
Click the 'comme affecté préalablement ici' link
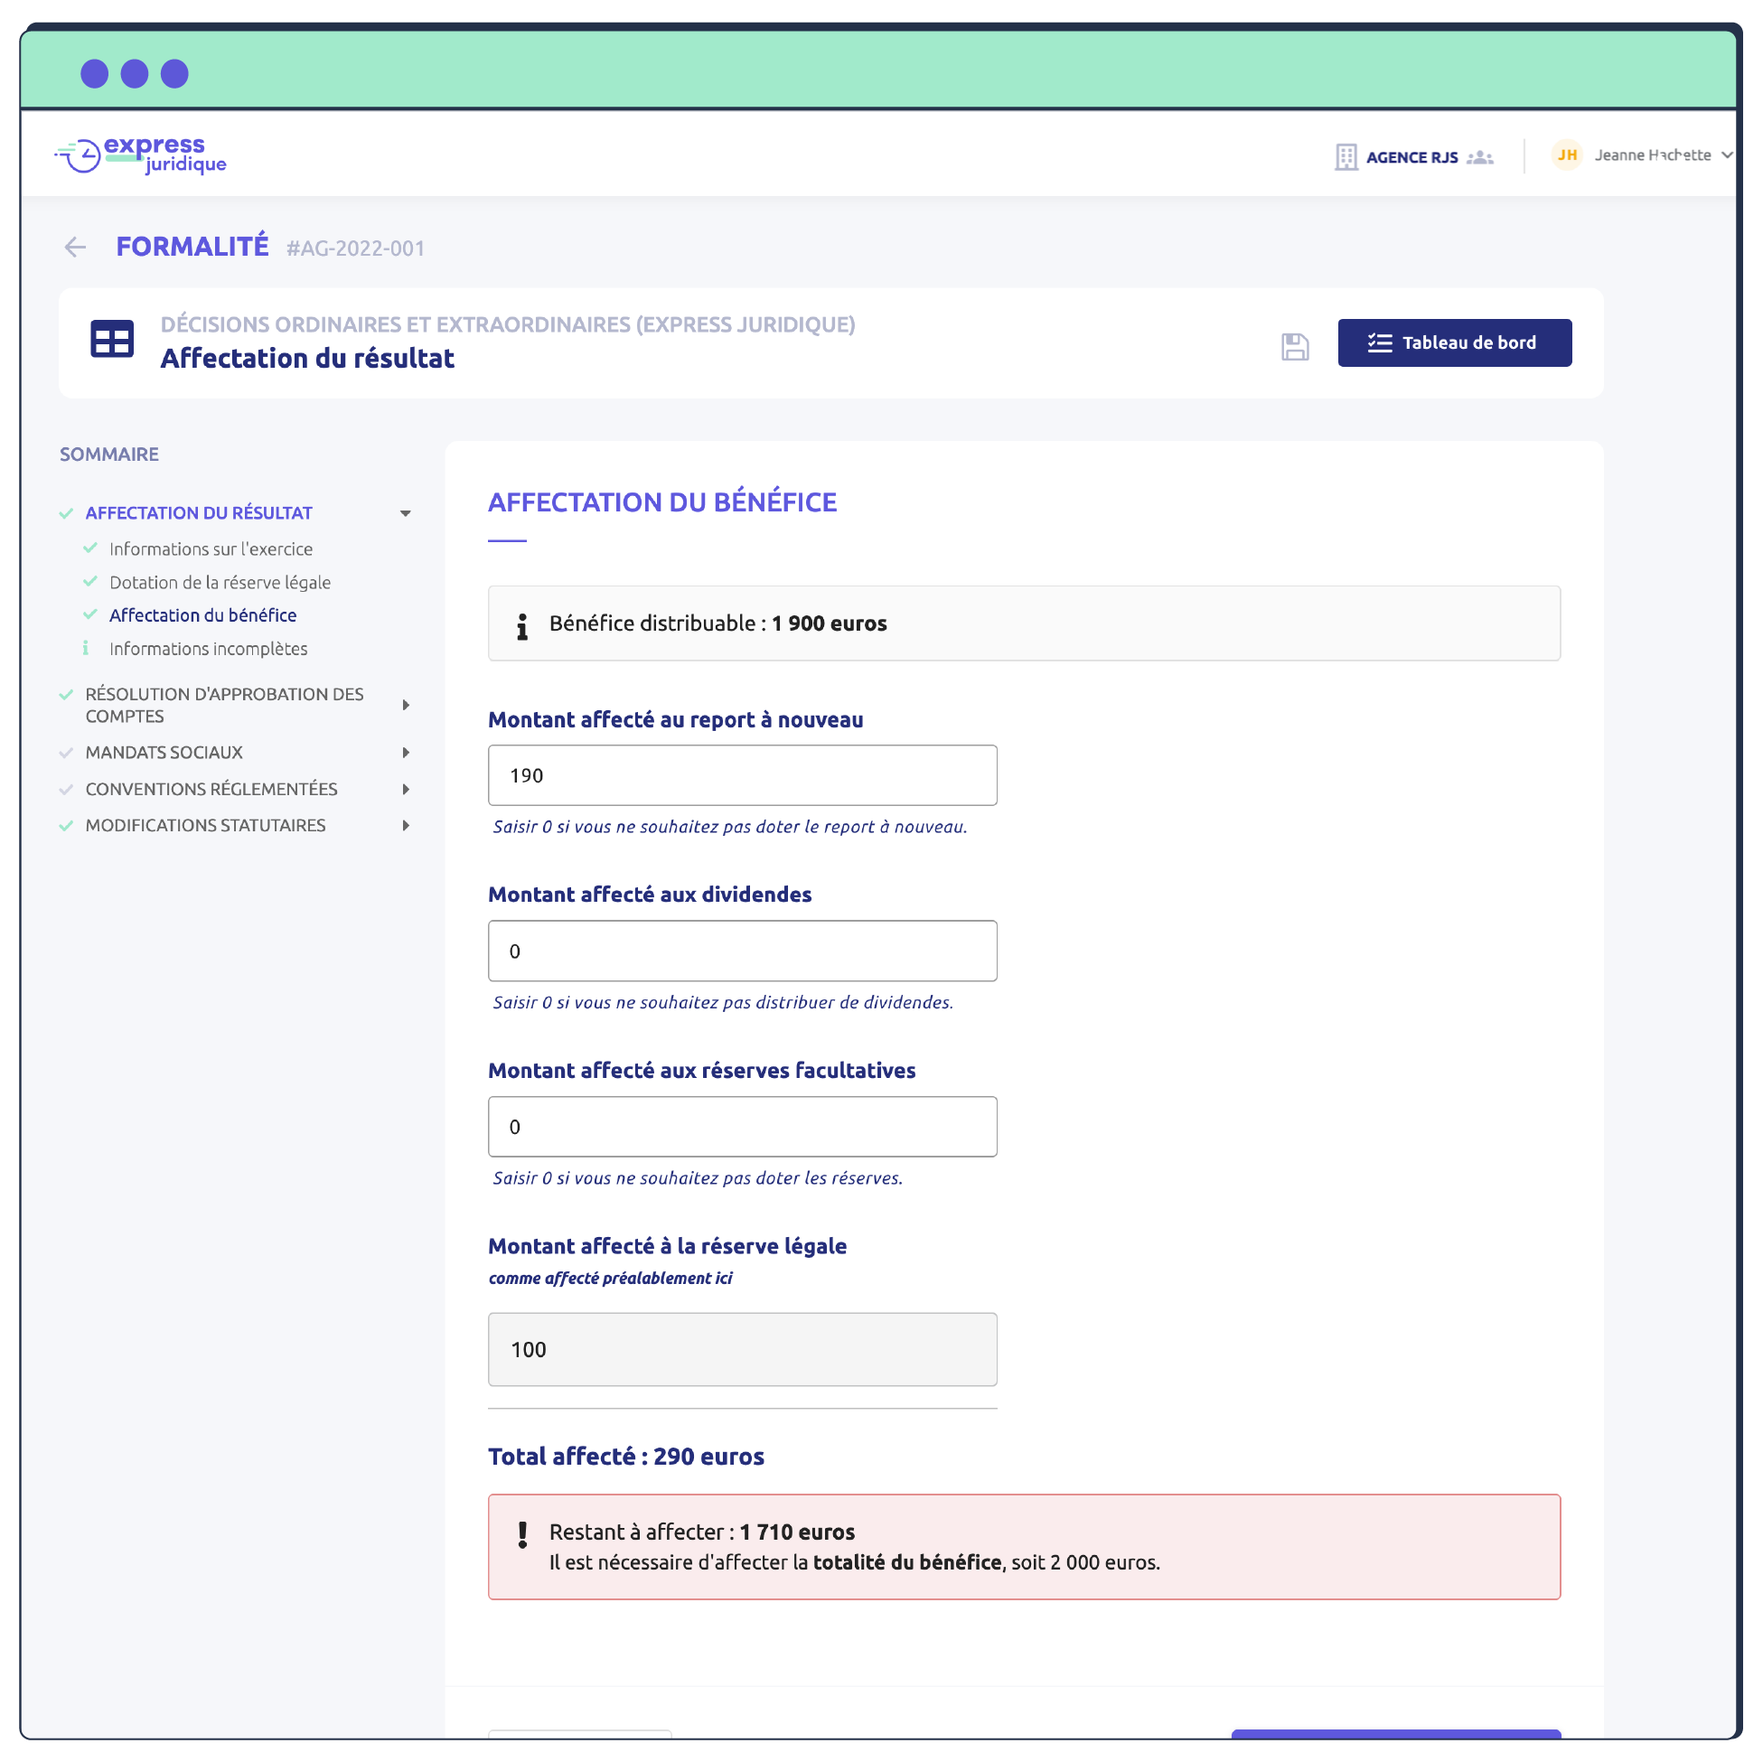pos(612,1278)
